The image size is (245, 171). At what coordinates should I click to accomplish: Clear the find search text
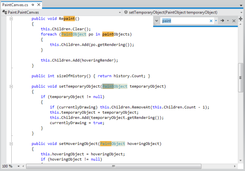[211, 21]
